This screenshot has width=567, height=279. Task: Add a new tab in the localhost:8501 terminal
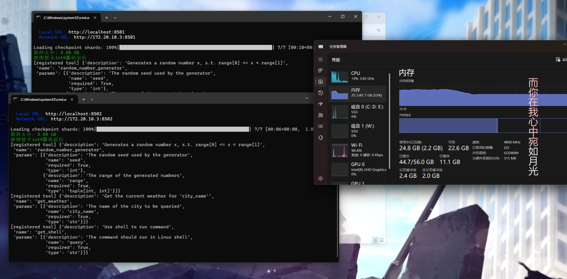pos(106,17)
